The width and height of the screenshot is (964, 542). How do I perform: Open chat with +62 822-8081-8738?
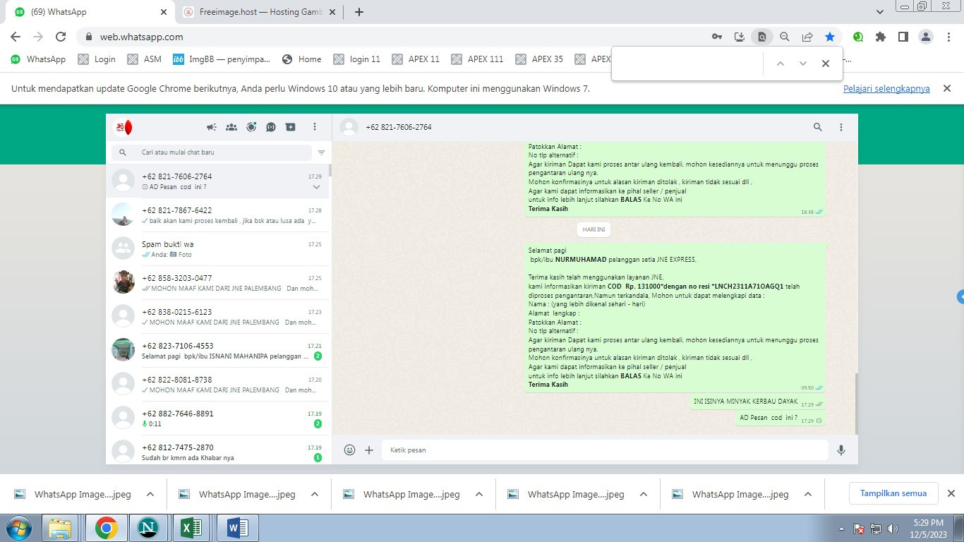pyautogui.click(x=217, y=385)
